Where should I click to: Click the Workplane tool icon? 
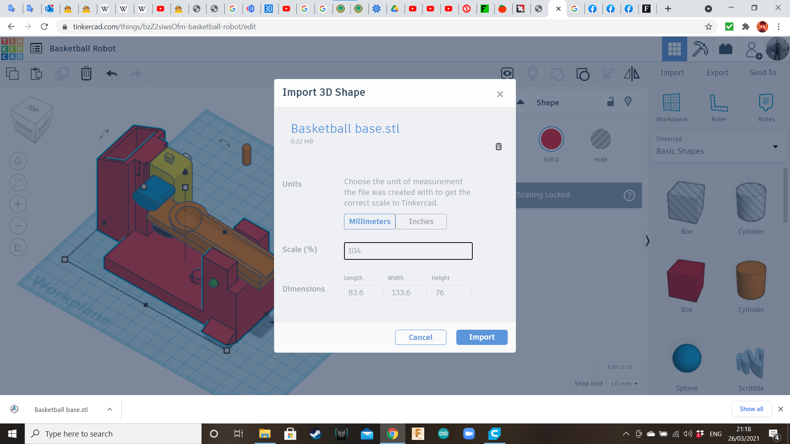[x=671, y=103]
